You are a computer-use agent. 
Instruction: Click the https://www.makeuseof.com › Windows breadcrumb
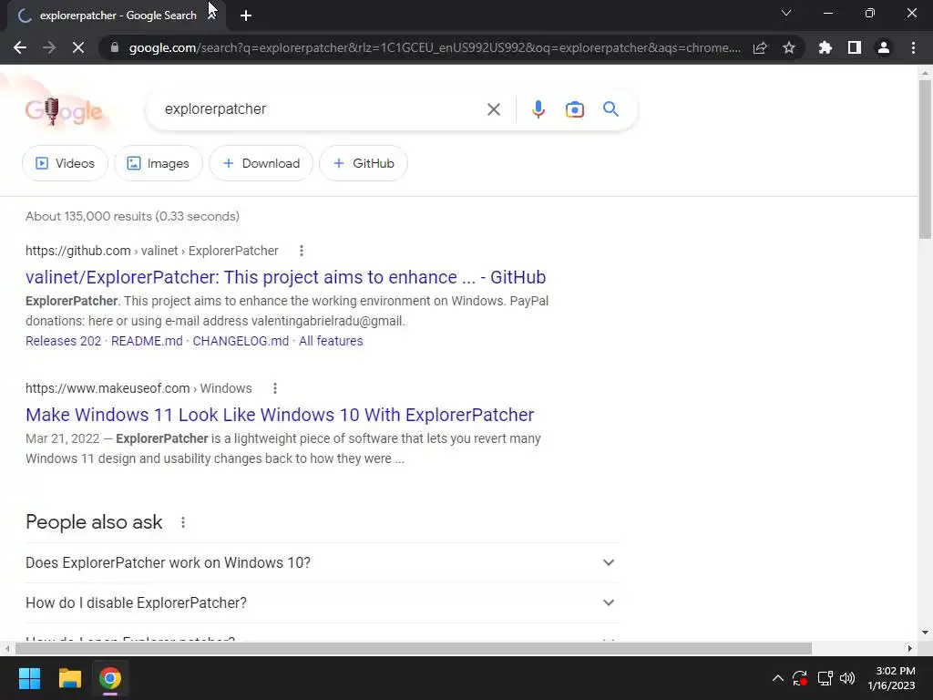(138, 388)
